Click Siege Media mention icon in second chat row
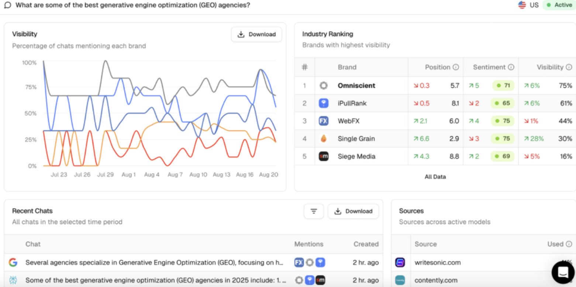The height and width of the screenshot is (287, 576). coord(320,280)
